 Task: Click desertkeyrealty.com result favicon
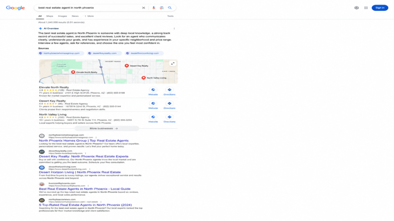[x=42, y=152]
